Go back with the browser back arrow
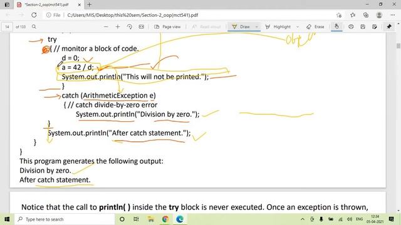The width and height of the screenshot is (401, 225). point(8,15)
